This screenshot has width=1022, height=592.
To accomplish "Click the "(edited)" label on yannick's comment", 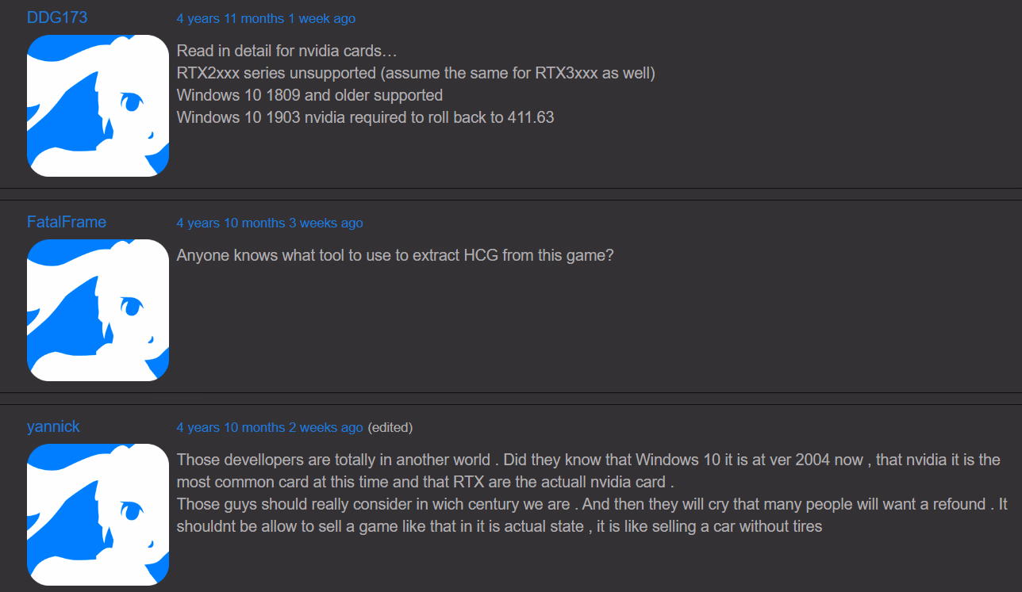I will (x=390, y=427).
